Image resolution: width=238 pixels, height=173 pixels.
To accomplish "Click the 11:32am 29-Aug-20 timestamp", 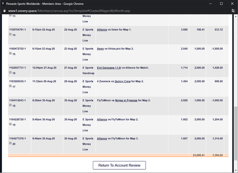I will [44, 81].
